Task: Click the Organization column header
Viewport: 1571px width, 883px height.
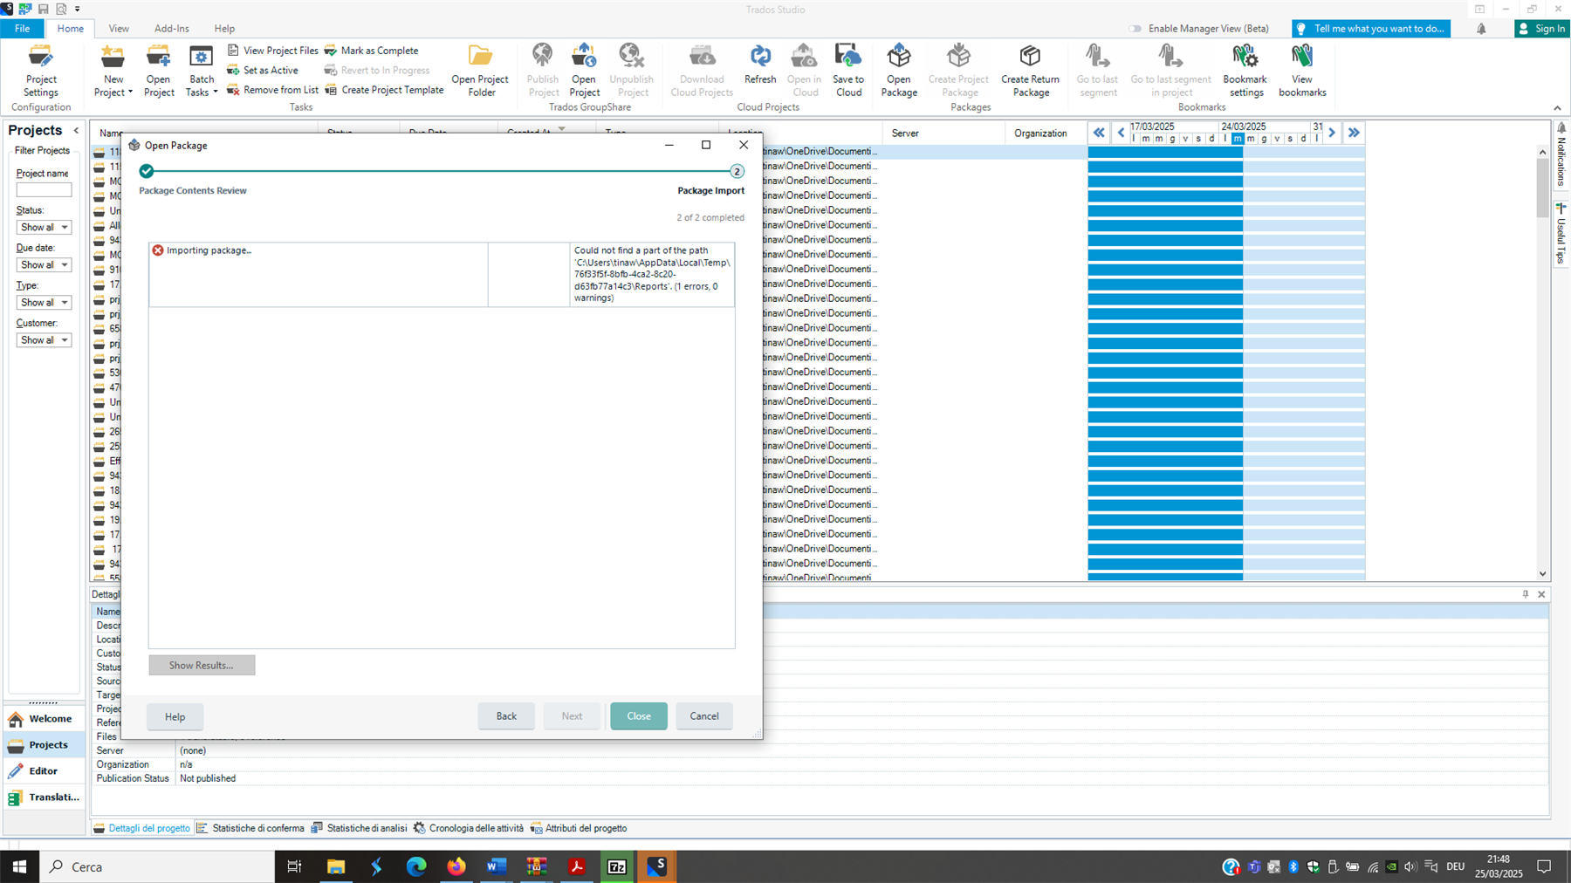Action: pyautogui.click(x=1045, y=133)
